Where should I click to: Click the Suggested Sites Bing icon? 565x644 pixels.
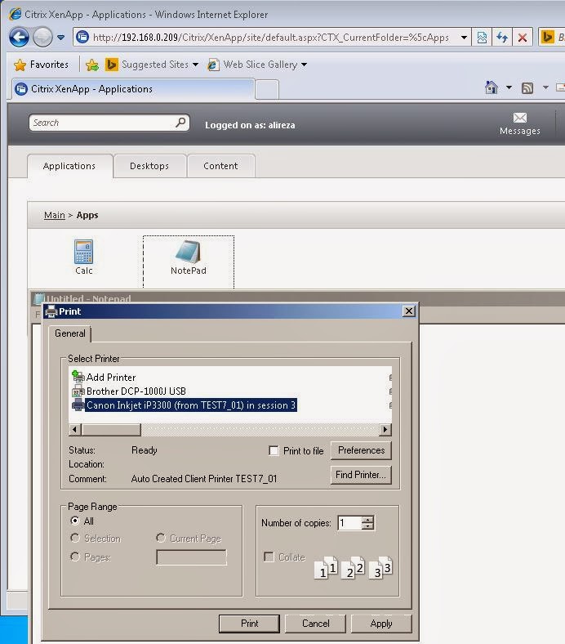[x=112, y=65]
